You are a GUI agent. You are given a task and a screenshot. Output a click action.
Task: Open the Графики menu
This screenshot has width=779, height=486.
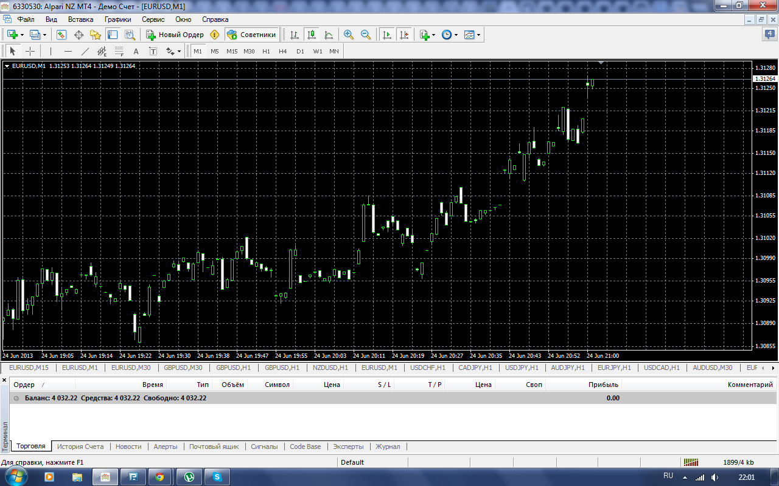click(x=117, y=19)
